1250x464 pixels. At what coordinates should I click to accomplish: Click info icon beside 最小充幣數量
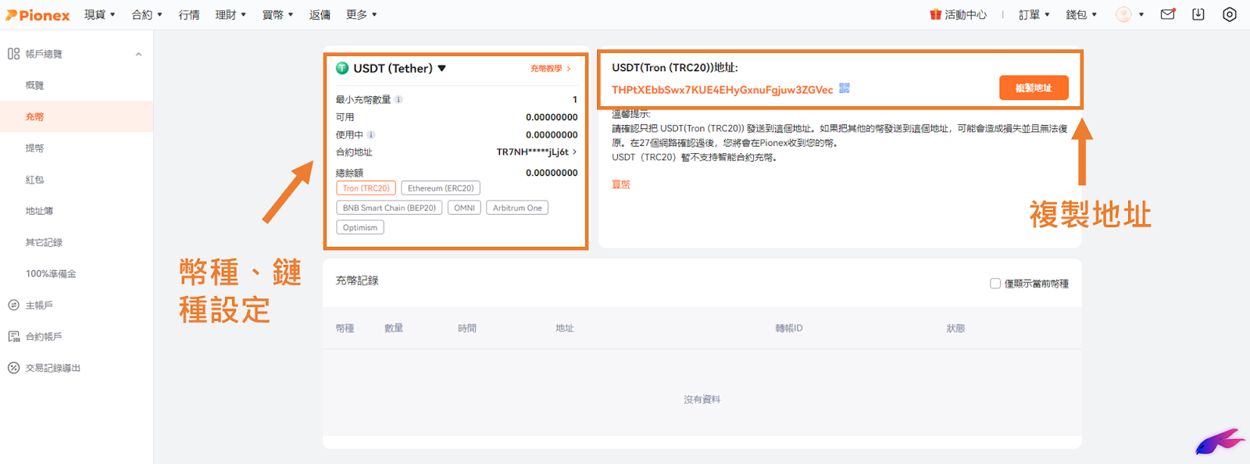click(x=398, y=99)
